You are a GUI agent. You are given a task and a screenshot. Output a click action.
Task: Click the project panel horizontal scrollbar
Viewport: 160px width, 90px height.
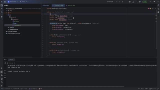point(18,57)
